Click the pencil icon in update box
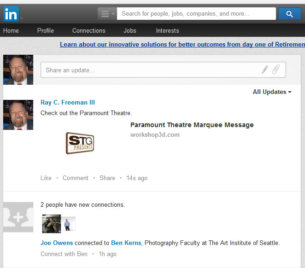This screenshot has width=305, height=268. pos(265,70)
